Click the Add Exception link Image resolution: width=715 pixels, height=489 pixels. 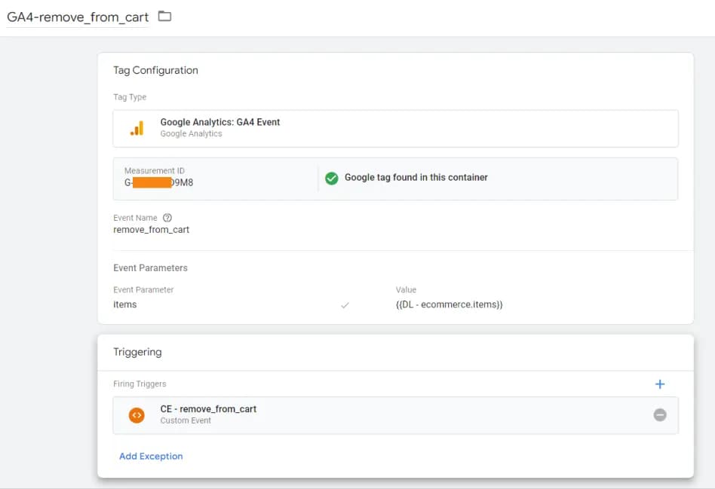[x=151, y=456]
